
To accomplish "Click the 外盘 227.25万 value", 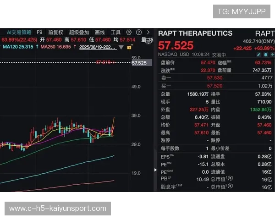I will tap(199, 110).
